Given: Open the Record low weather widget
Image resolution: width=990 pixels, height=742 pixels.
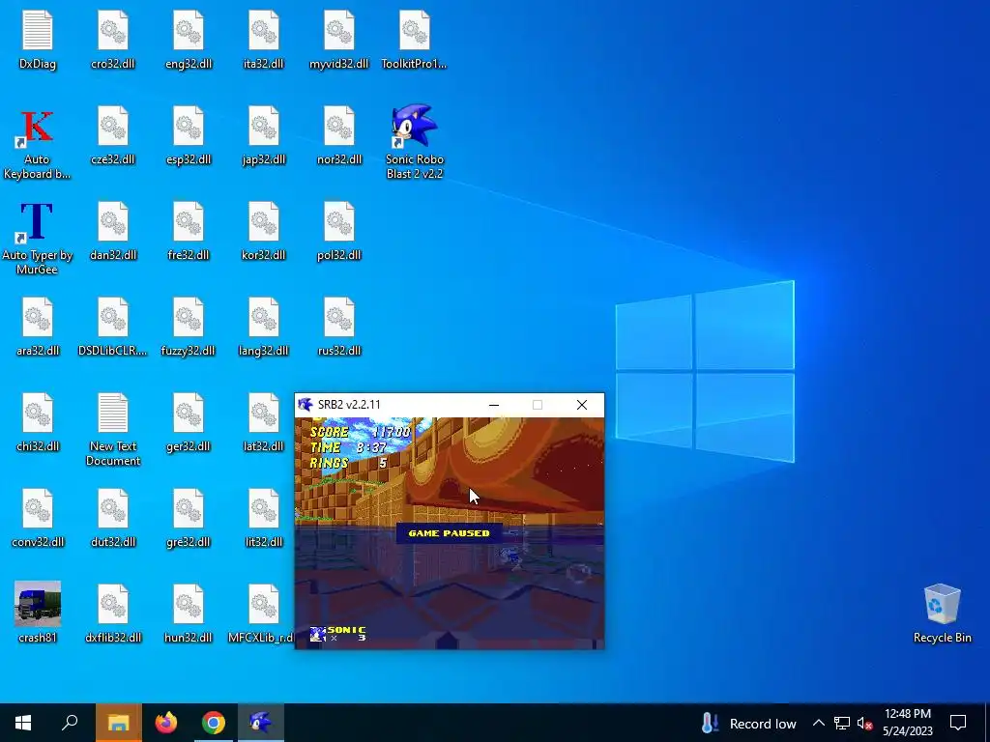Looking at the screenshot, I should point(749,723).
